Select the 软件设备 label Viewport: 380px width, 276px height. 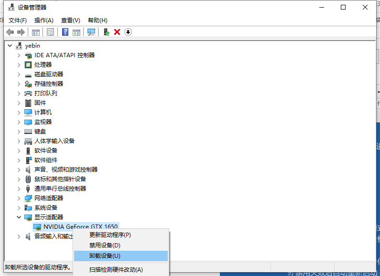click(46, 151)
